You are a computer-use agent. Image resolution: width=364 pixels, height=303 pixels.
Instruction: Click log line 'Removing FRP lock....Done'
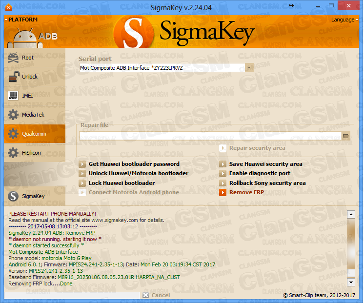click(x=40, y=283)
